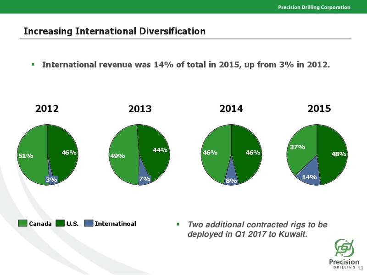Click the 'Precision' wordmark under the logo

point(344,262)
